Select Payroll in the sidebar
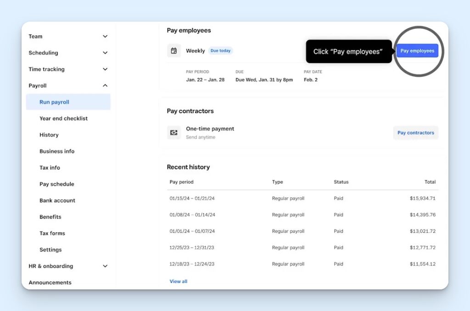 pyautogui.click(x=38, y=85)
